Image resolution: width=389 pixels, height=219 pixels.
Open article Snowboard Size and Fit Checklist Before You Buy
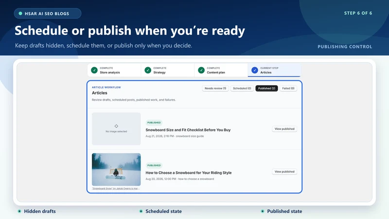[x=188, y=130]
